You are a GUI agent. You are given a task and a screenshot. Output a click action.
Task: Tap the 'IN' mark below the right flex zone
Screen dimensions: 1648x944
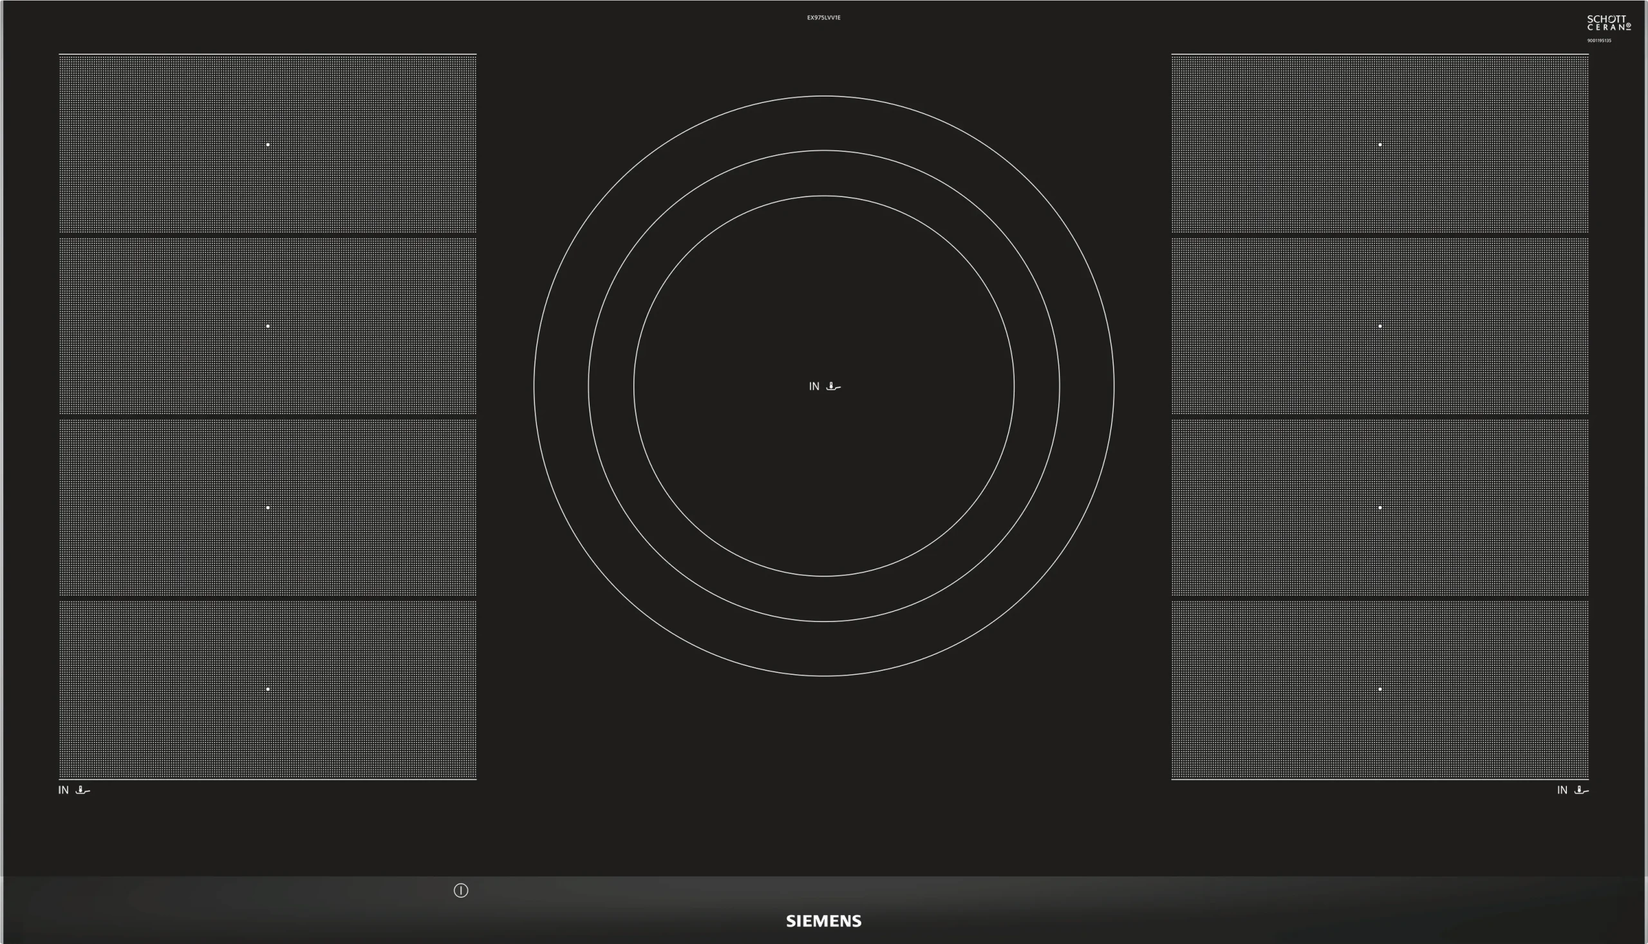click(x=1562, y=789)
